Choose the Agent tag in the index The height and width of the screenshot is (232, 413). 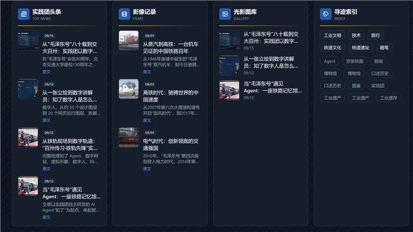coord(330,61)
